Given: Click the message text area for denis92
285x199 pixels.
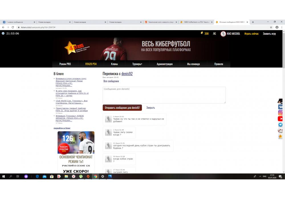Looking at the screenshot, I should coord(164,95).
